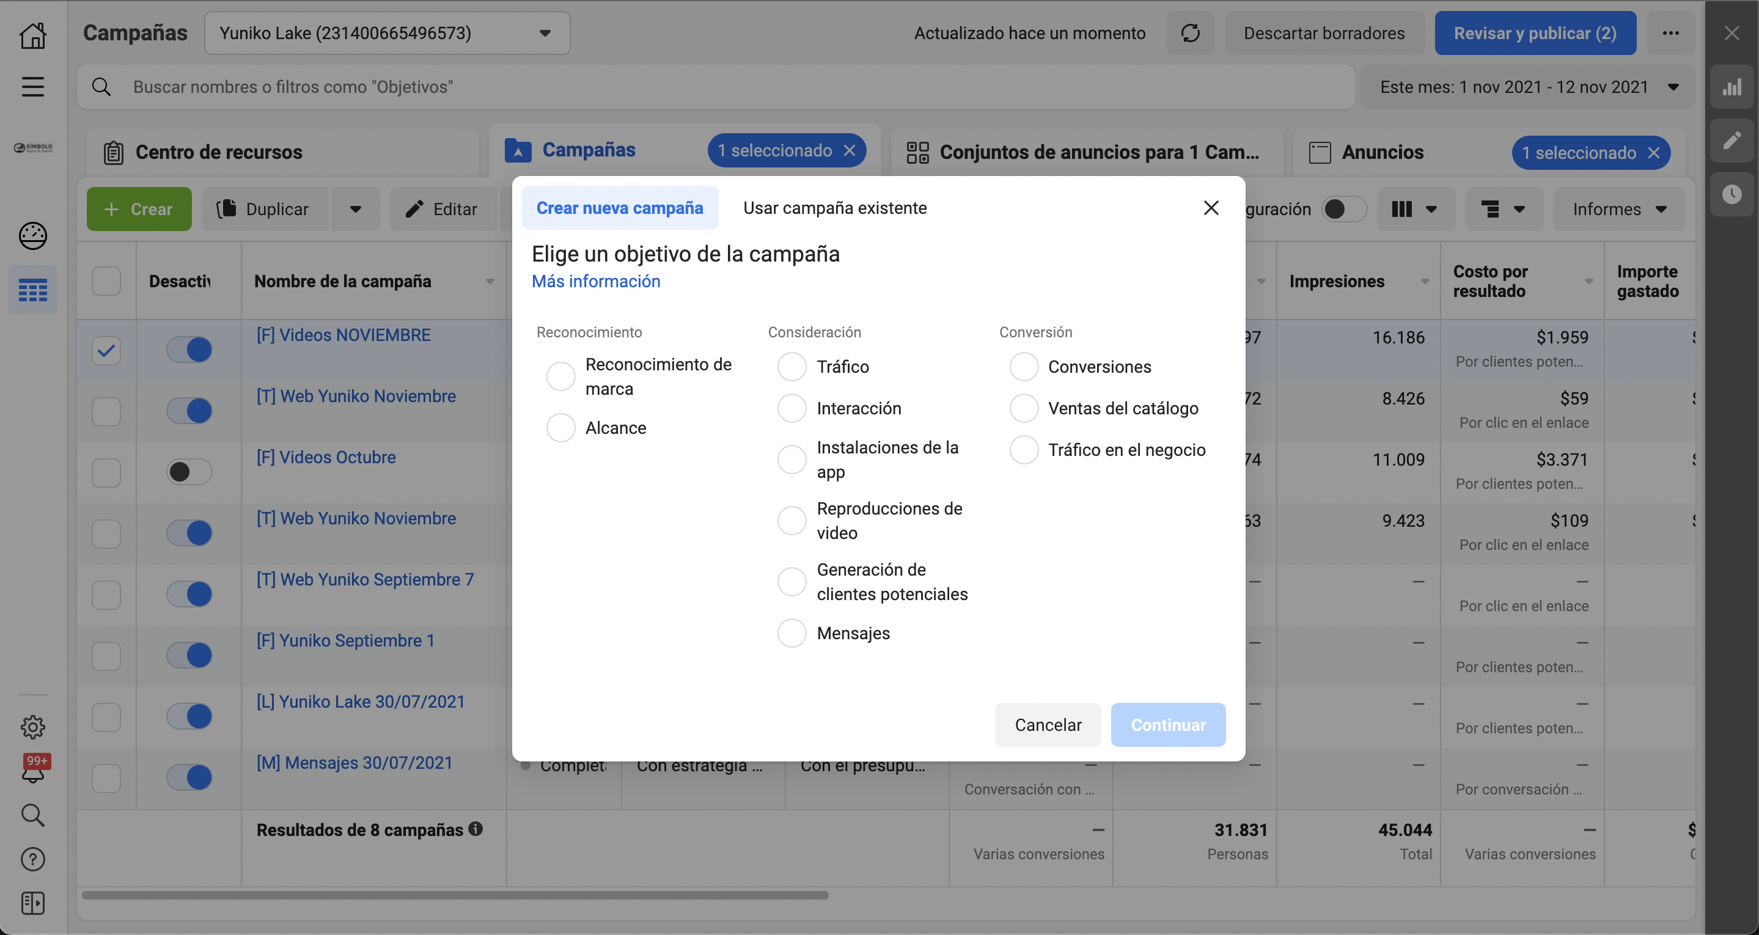Select the Conversiones objective

click(1024, 366)
